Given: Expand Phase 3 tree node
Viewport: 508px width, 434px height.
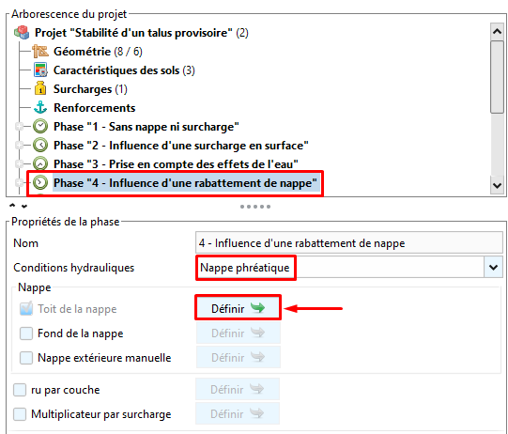Looking at the screenshot, I should click(x=19, y=163).
